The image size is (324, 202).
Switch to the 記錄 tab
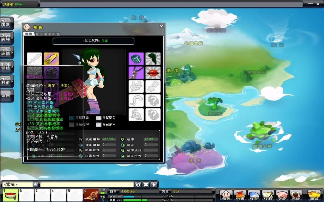pos(53,34)
